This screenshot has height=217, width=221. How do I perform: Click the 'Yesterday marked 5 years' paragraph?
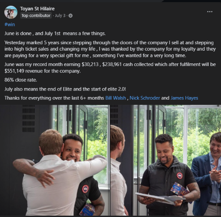110,49
